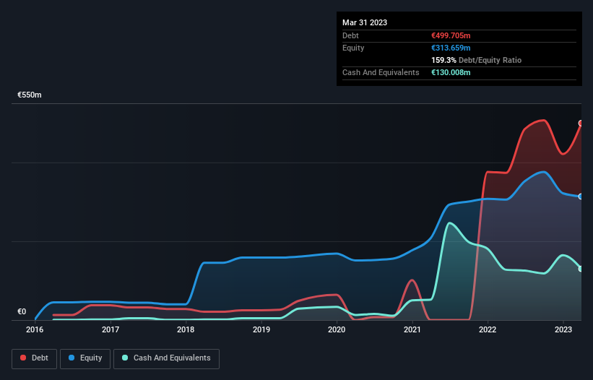593x380 pixels.
Task: Click the €0 y-axis label
Action: (x=22, y=311)
